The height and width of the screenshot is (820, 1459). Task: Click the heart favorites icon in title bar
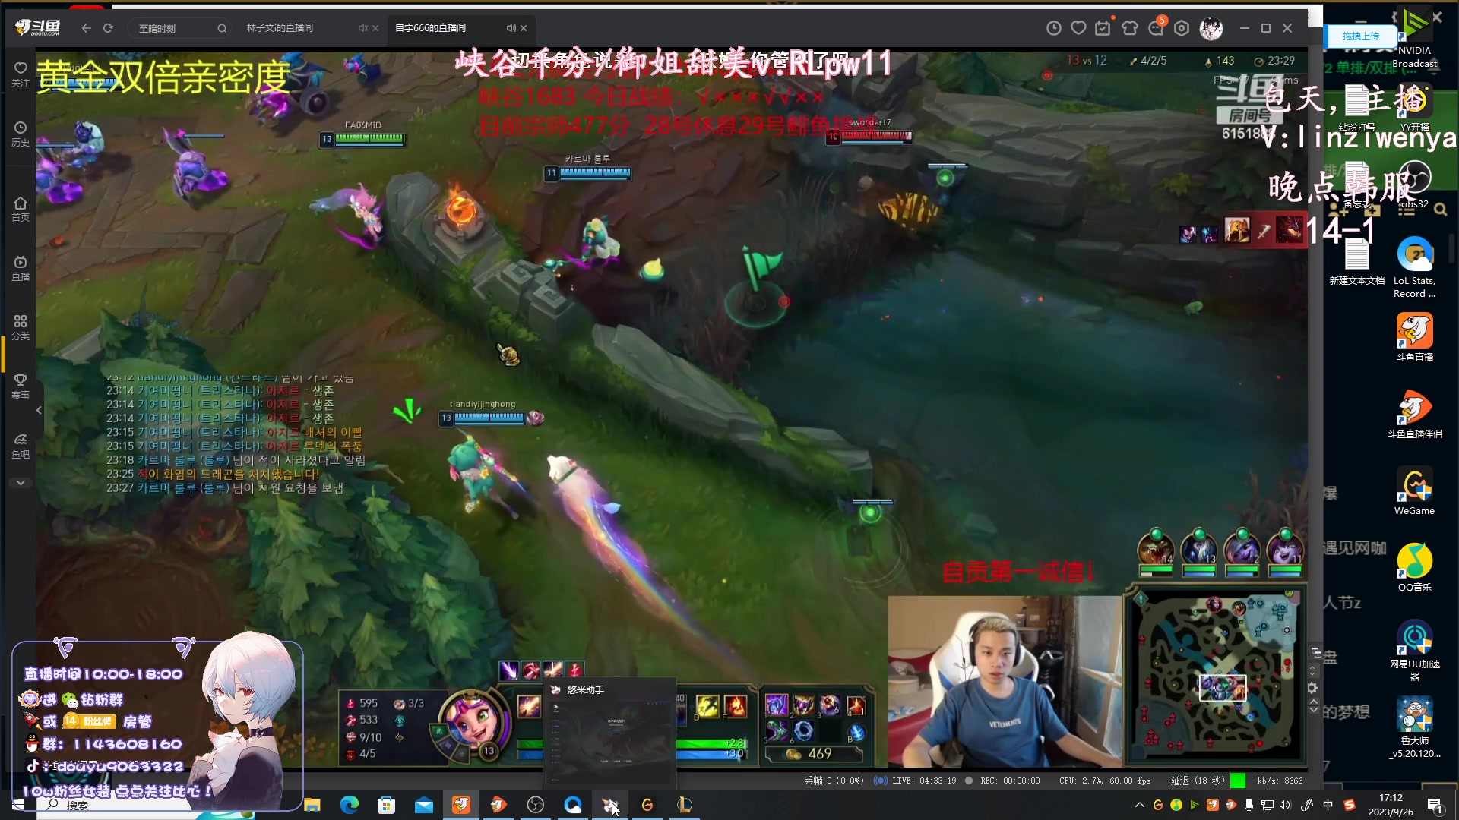[1078, 28]
